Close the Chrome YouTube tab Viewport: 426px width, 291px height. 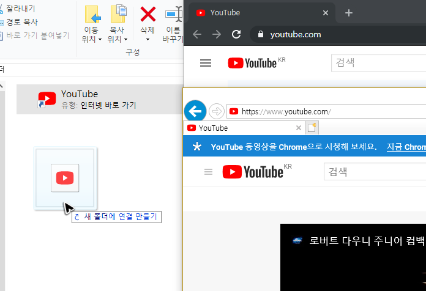click(x=326, y=13)
